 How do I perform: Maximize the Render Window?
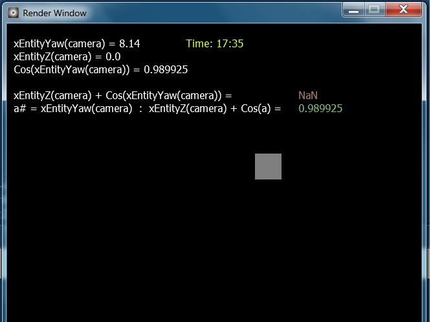373,10
